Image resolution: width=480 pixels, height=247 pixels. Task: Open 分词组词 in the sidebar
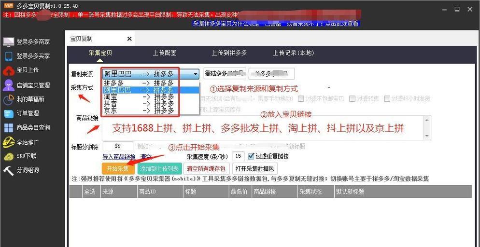pos(21,170)
